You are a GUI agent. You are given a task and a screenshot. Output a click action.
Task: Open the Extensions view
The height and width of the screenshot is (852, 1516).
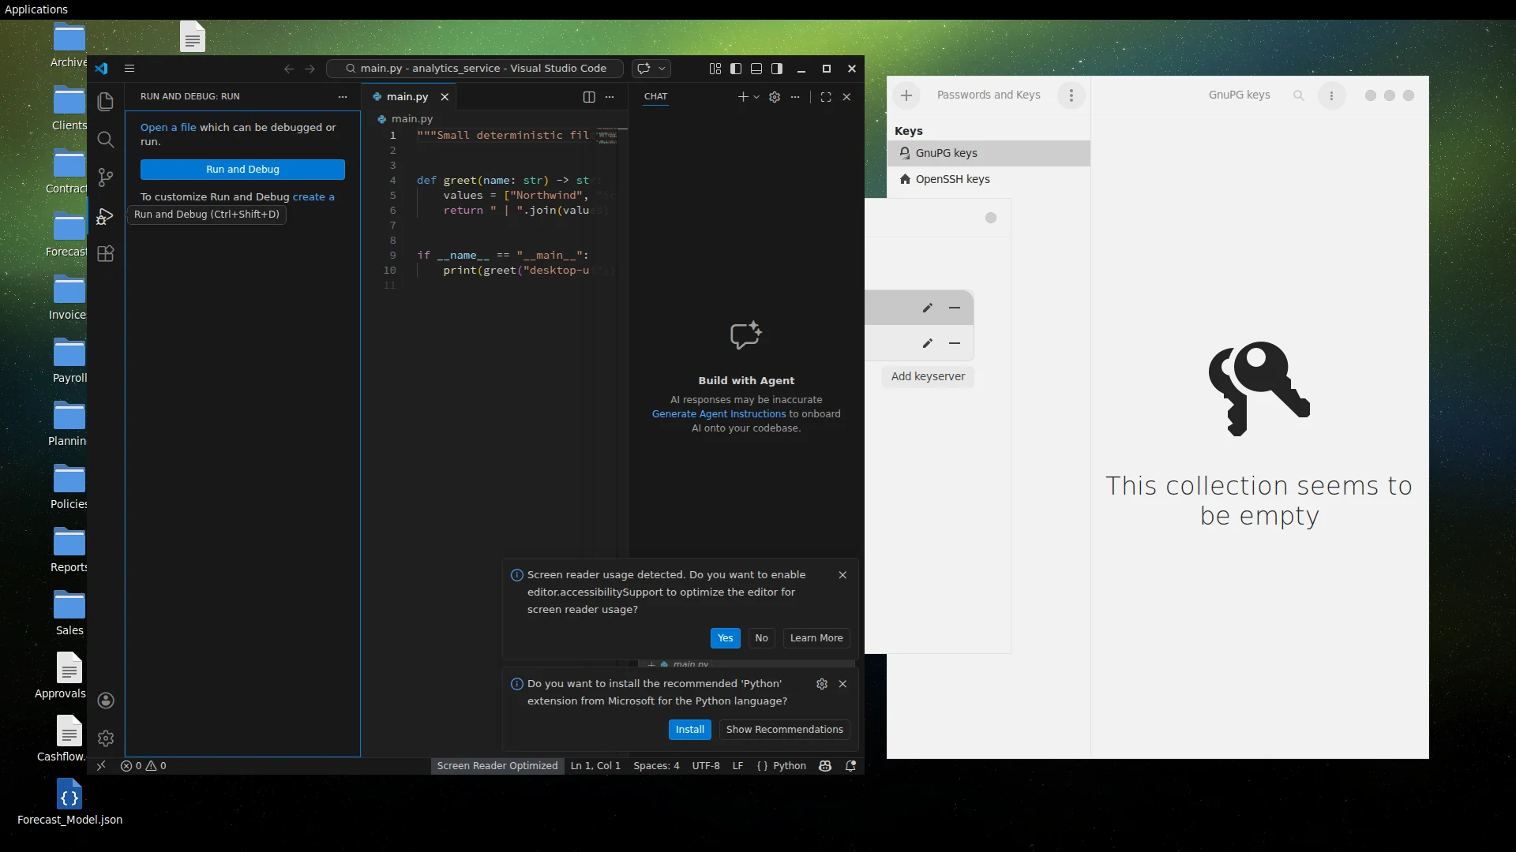[x=105, y=254]
